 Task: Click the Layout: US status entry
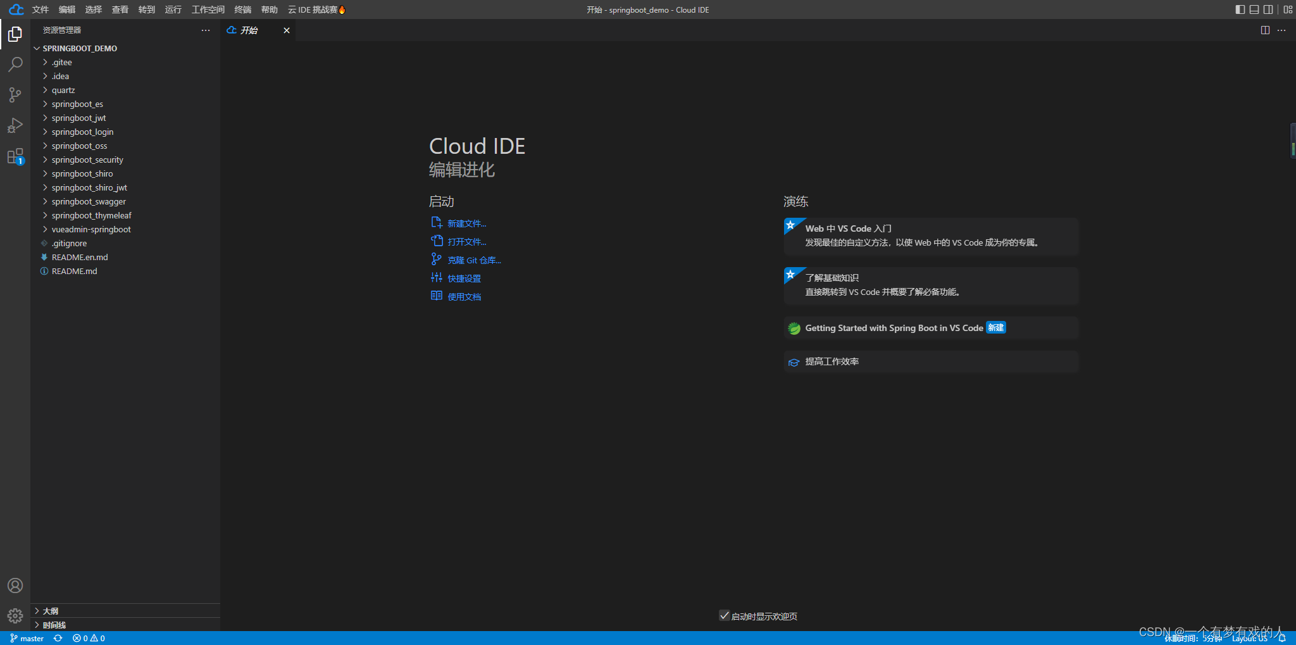pos(1249,639)
